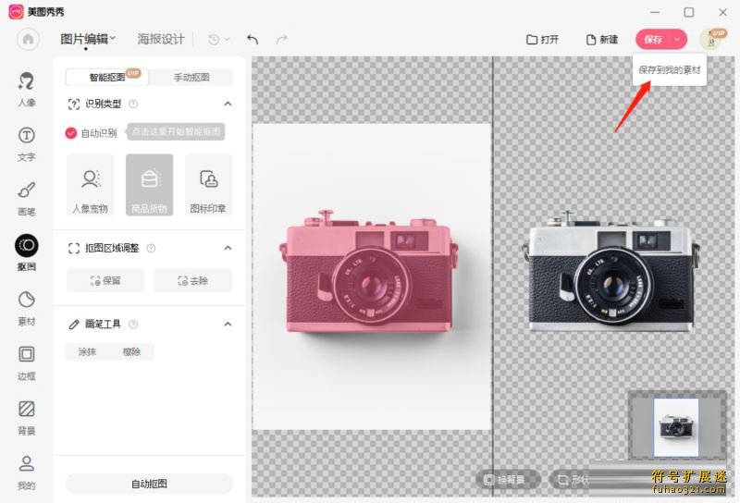The height and width of the screenshot is (503, 740).
Task: Click the 自动抠图 button
Action: coord(149,484)
